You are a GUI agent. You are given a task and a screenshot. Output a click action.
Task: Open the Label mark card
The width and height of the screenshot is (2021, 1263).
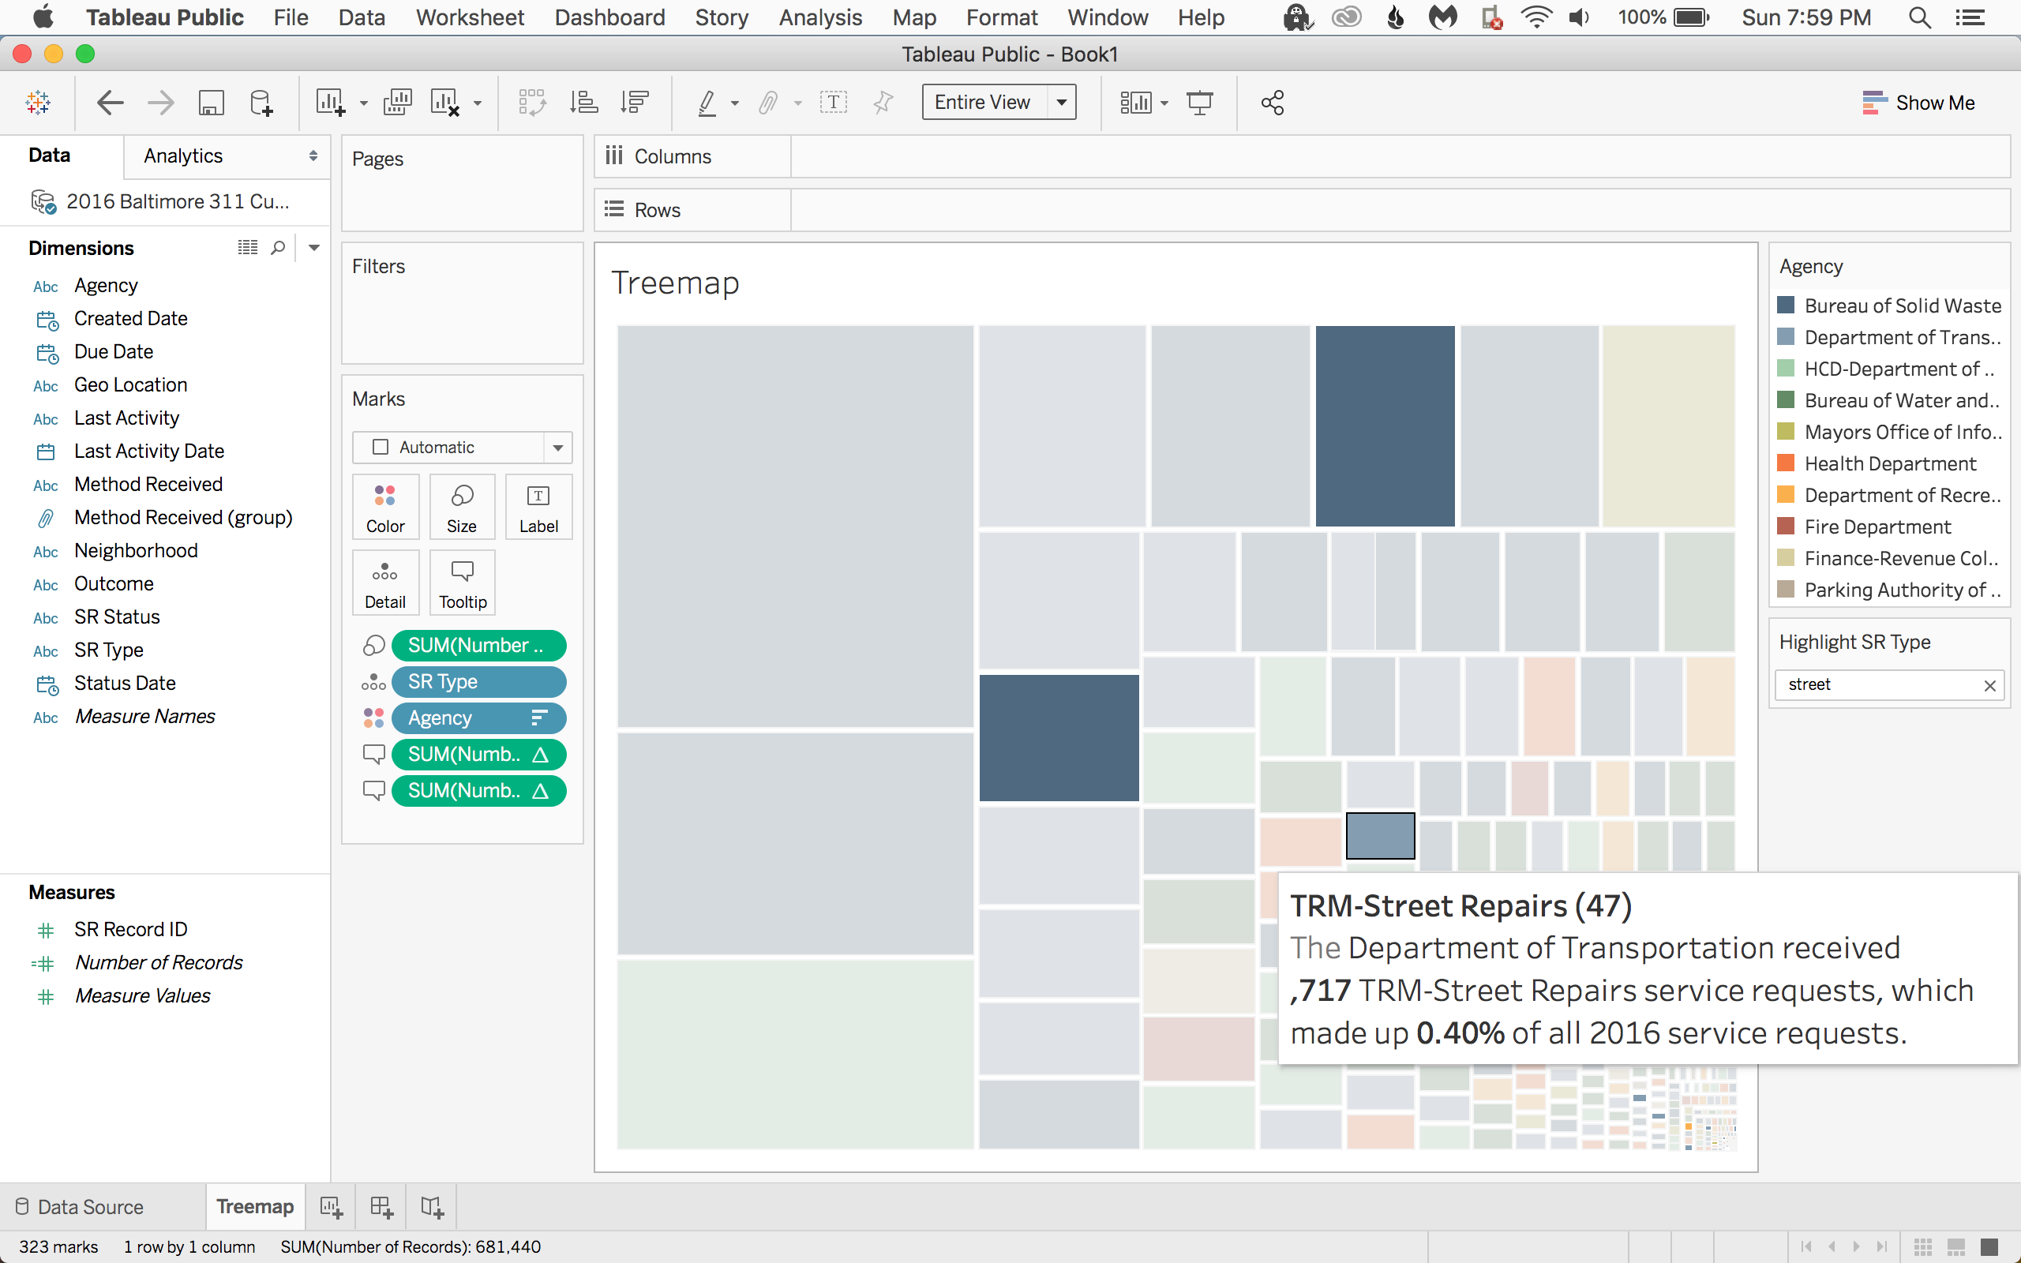pos(538,507)
